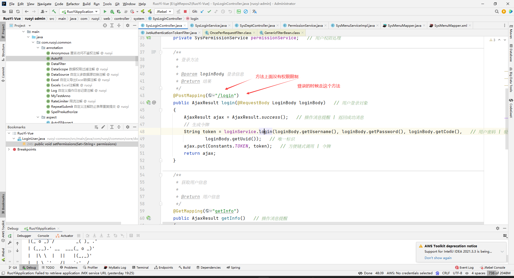Click the Build Project hammer icon
The image size is (514, 278).
tap(54, 11)
